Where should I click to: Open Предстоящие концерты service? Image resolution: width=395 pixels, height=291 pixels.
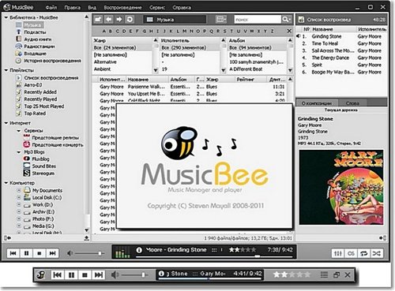58,144
